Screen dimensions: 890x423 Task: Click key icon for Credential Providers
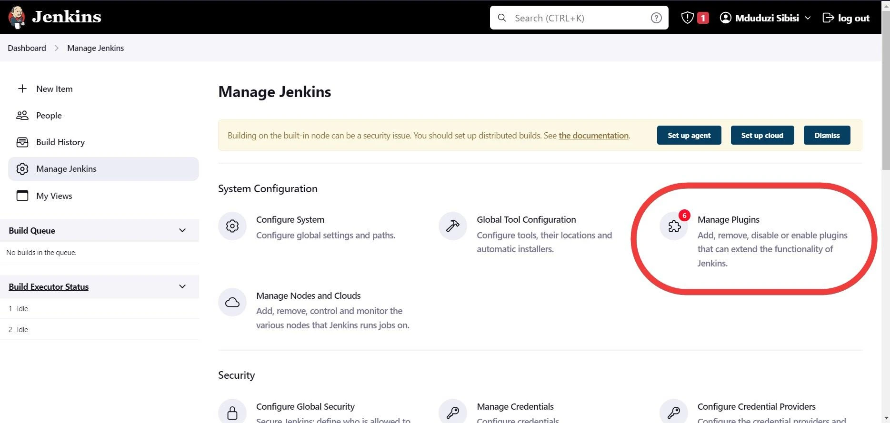tap(674, 412)
